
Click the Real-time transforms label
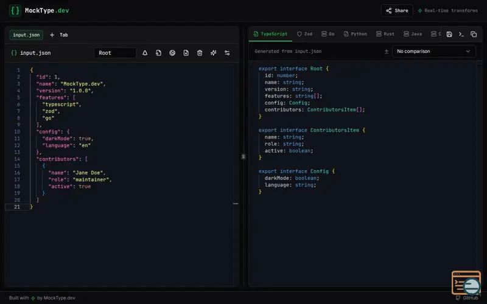coord(448,10)
